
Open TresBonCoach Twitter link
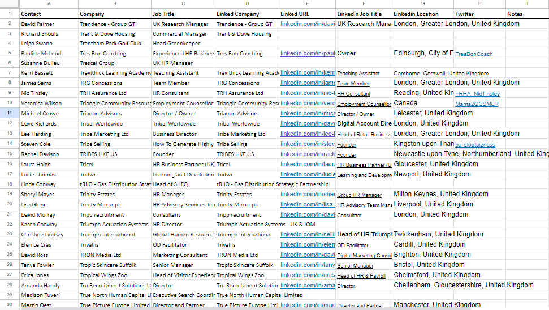[x=474, y=54]
